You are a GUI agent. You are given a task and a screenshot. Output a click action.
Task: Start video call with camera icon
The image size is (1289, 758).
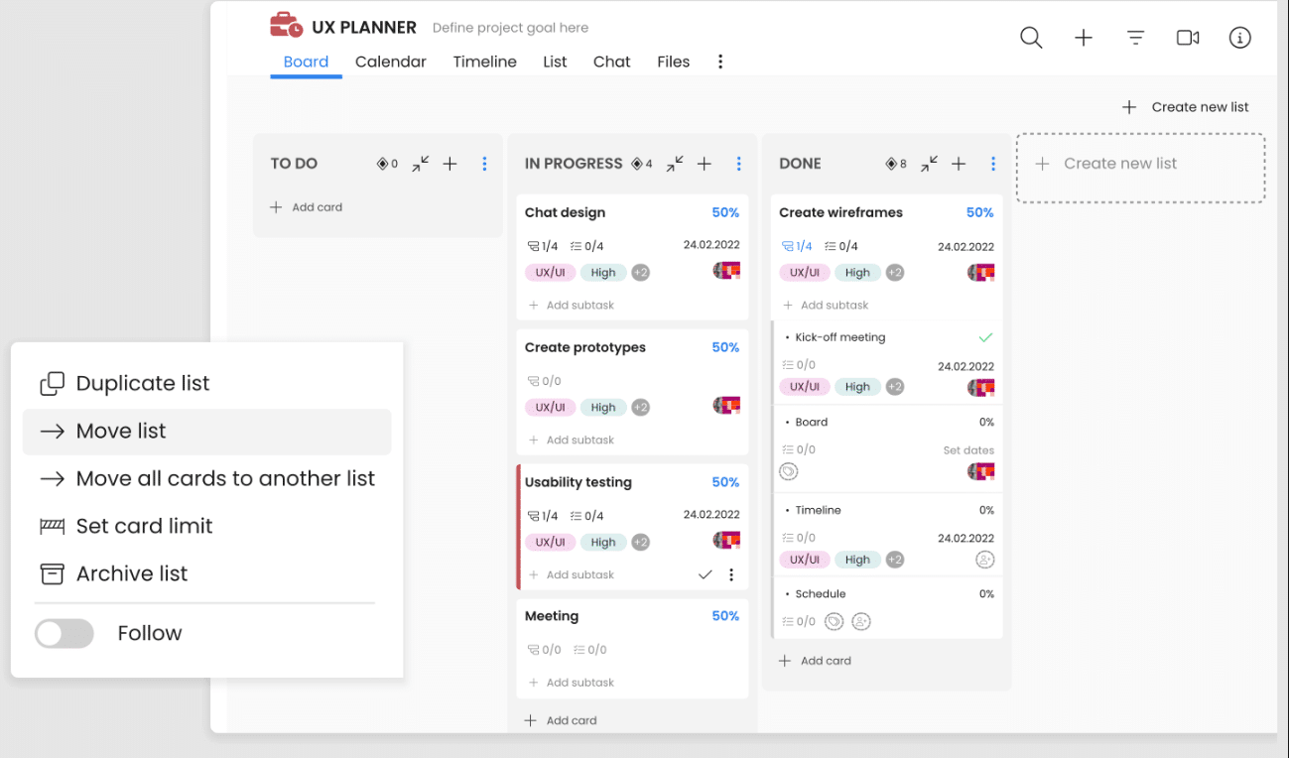click(x=1188, y=38)
